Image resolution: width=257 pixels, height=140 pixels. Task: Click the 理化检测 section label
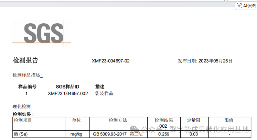[x=22, y=107]
